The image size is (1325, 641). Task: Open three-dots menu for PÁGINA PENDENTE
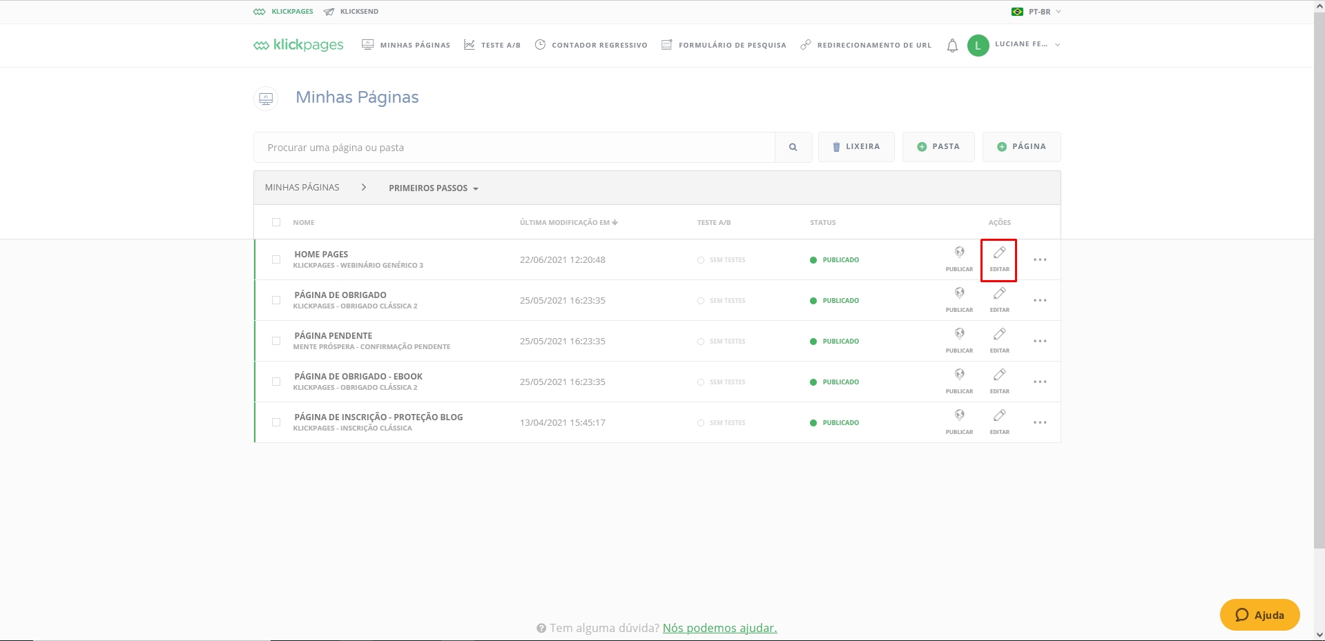point(1040,341)
